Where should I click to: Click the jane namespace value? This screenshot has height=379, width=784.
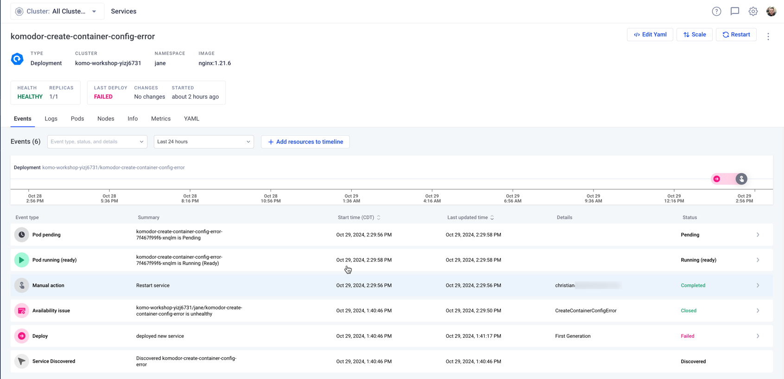coord(160,63)
